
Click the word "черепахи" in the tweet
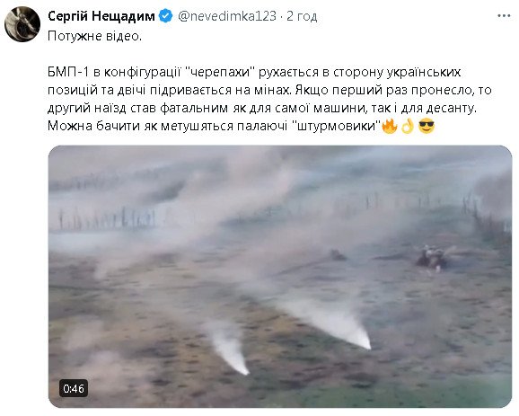tap(220, 72)
